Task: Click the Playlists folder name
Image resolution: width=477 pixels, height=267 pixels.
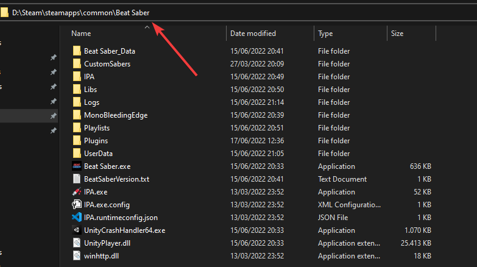Action: click(x=97, y=128)
